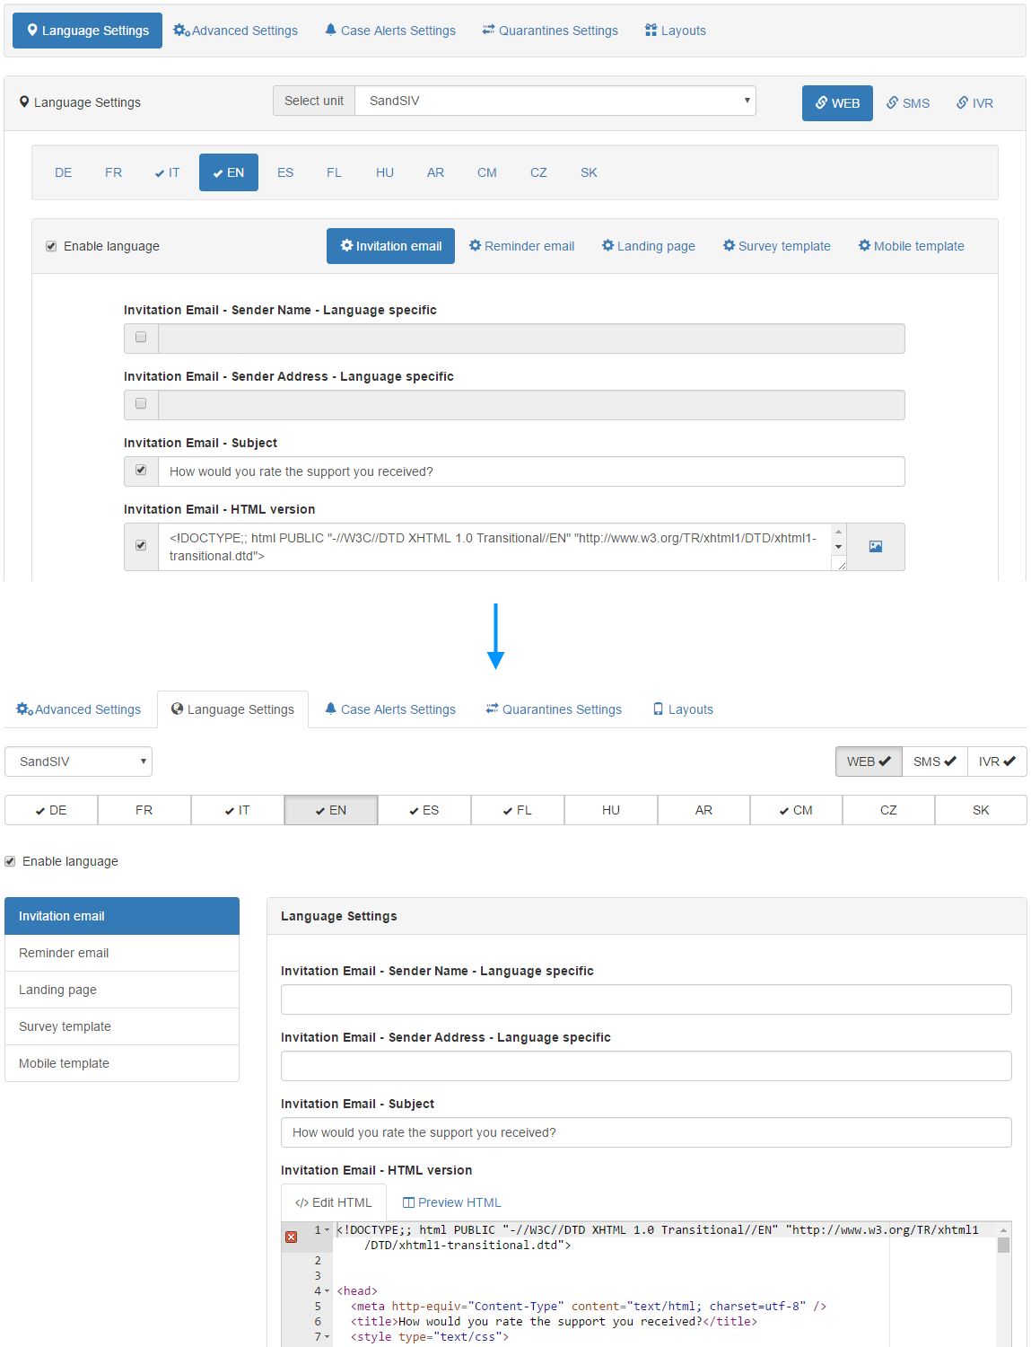Screen dimensions: 1031x1347
Task: Open Layouts tab in top panel
Action: [676, 31]
